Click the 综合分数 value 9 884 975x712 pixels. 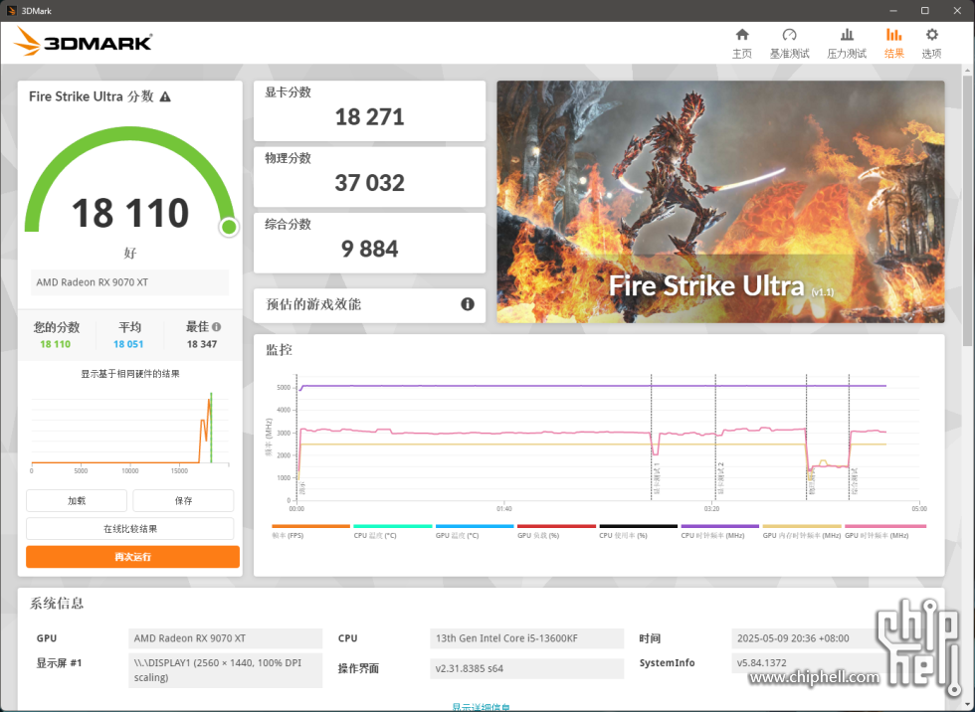pyautogui.click(x=369, y=250)
